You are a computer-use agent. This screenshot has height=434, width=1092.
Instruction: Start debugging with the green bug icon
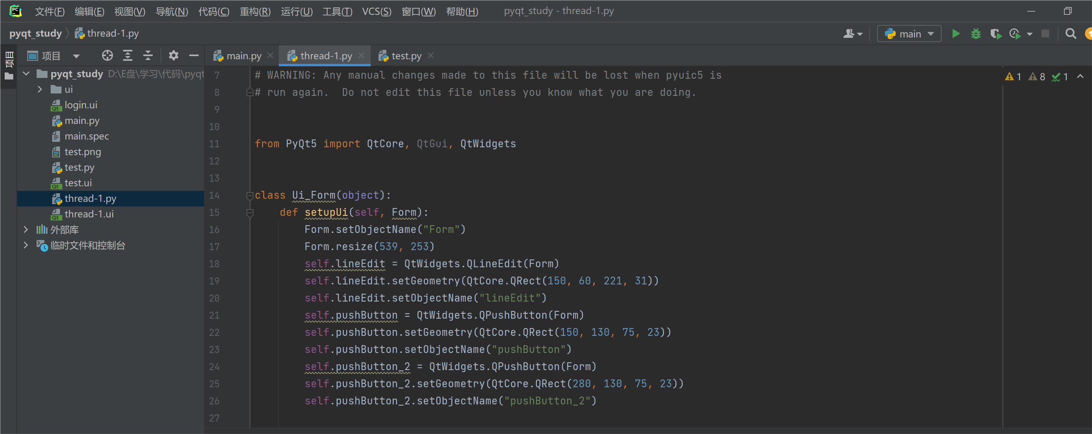coord(976,34)
